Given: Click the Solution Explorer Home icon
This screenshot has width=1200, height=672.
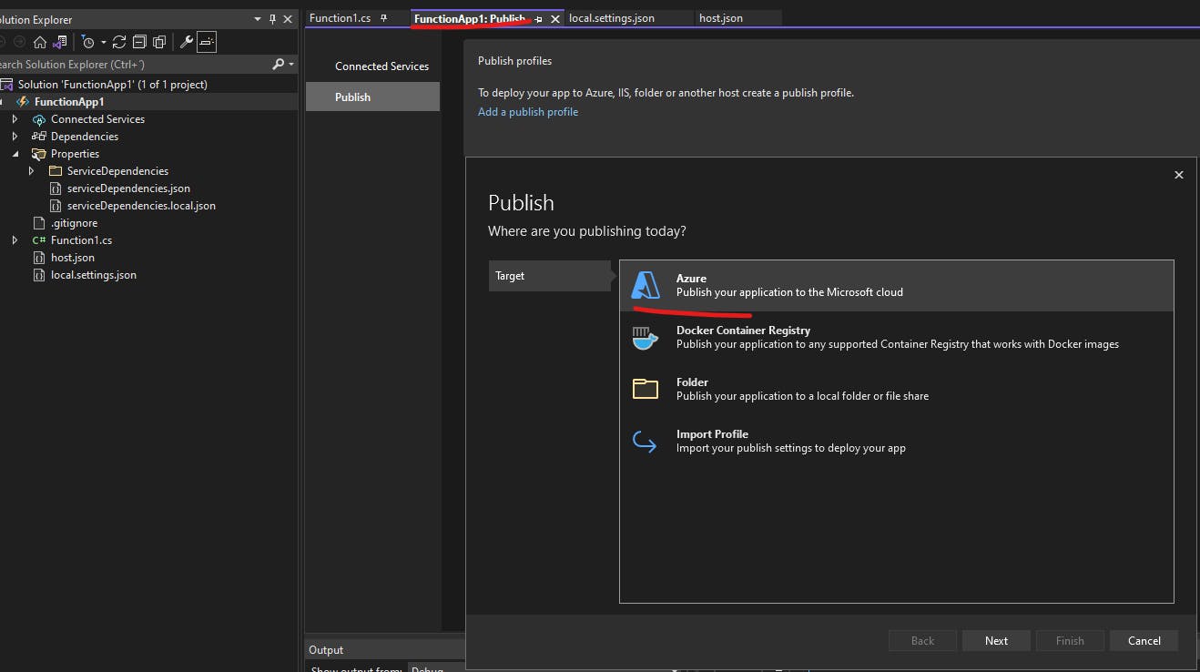Looking at the screenshot, I should 39,42.
